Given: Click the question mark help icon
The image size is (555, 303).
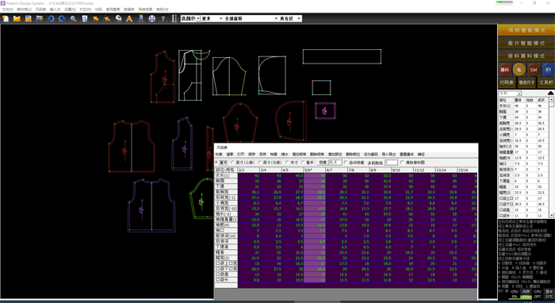Looking at the screenshot, I should click(x=163, y=18).
